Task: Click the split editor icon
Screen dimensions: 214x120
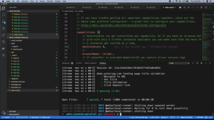Action: coord(206,7)
